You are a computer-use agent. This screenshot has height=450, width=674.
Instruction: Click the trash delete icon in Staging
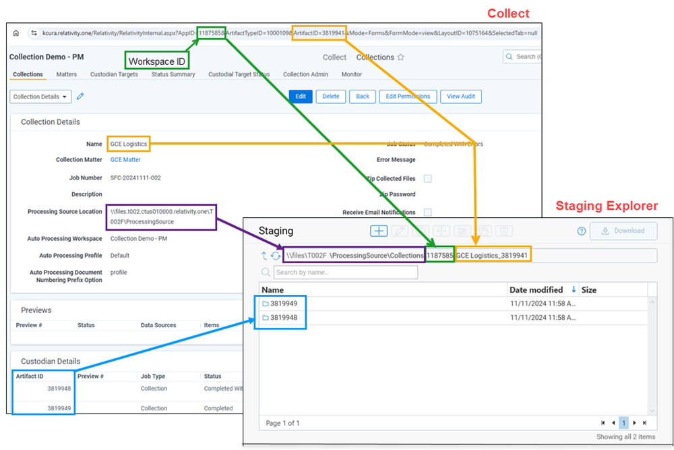click(504, 231)
